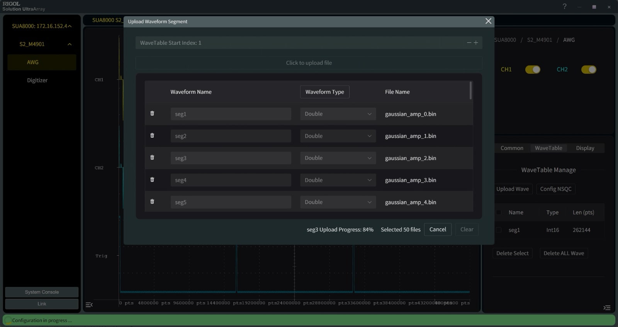Delete the seg1 waveform row
The height and width of the screenshot is (327, 618).
152,113
